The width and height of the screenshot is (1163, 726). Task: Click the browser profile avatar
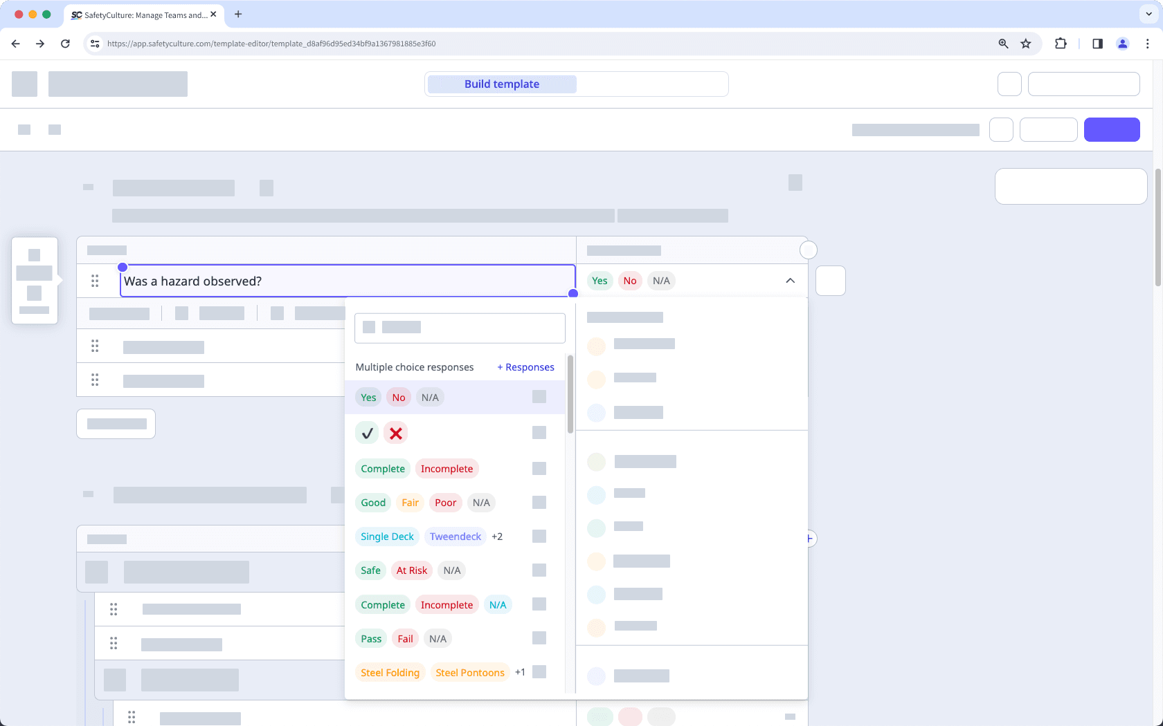[x=1123, y=43]
